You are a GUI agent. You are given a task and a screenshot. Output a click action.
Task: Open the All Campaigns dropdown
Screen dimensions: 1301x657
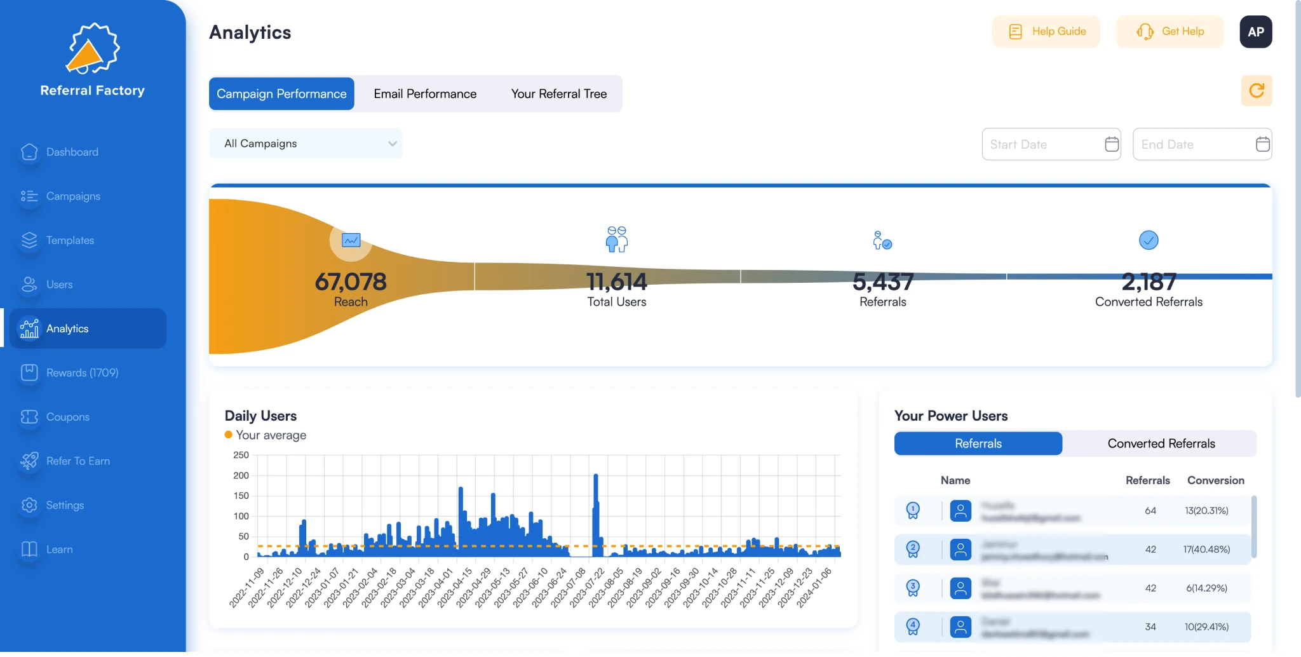coord(306,143)
